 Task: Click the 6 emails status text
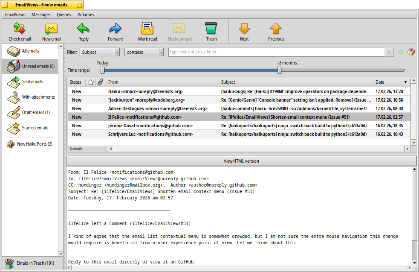coord(76,149)
